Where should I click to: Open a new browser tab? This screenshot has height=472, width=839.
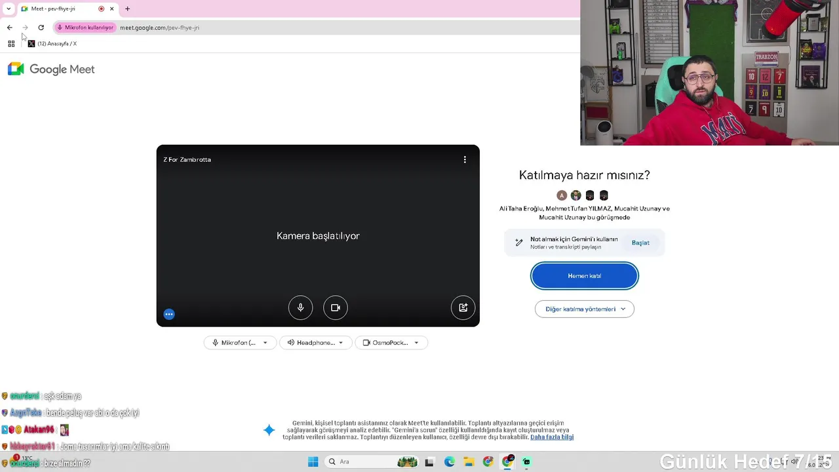click(x=127, y=9)
